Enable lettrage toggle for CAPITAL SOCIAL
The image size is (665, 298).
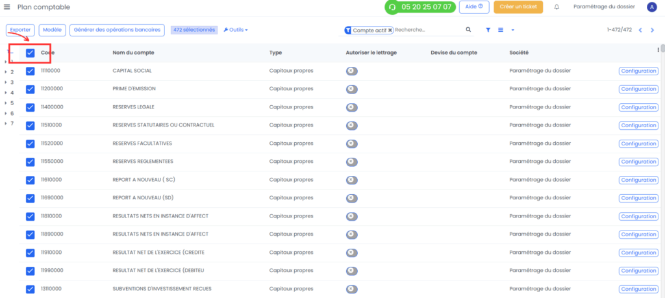(351, 71)
